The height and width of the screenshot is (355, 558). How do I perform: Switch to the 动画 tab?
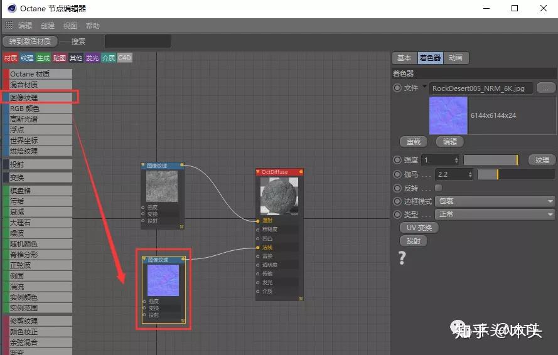click(x=456, y=58)
